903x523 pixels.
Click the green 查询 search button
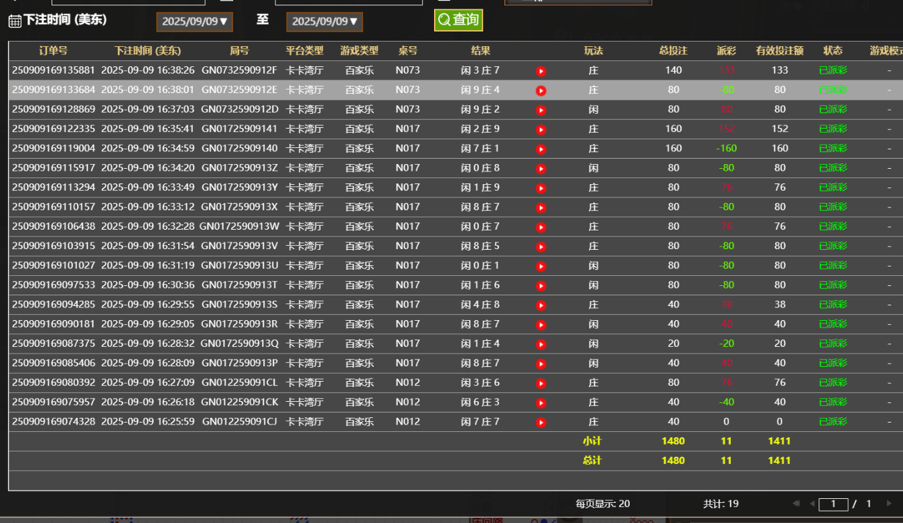(458, 20)
